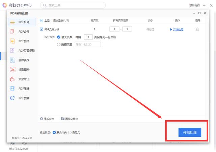216x152 pixels.
Task: Open the 添加水印 watermark icon
Action: [12, 79]
